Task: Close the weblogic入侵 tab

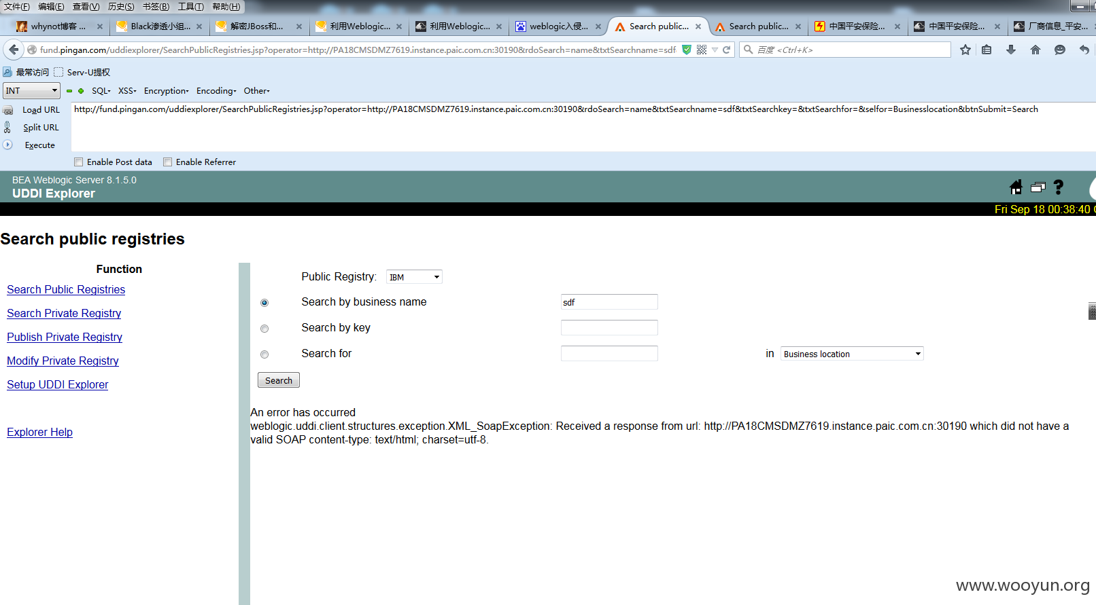Action: coord(598,26)
